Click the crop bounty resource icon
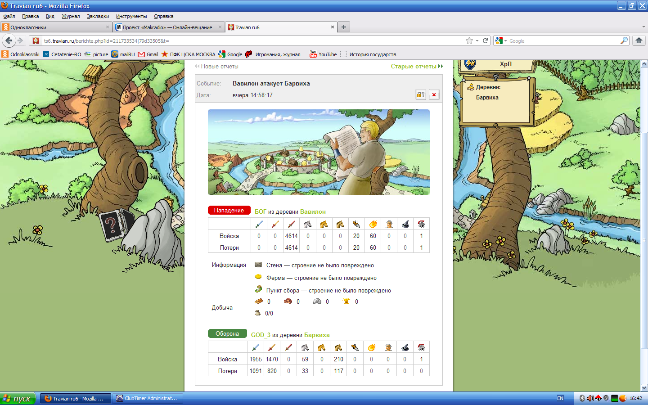The width and height of the screenshot is (648, 405). 346,301
